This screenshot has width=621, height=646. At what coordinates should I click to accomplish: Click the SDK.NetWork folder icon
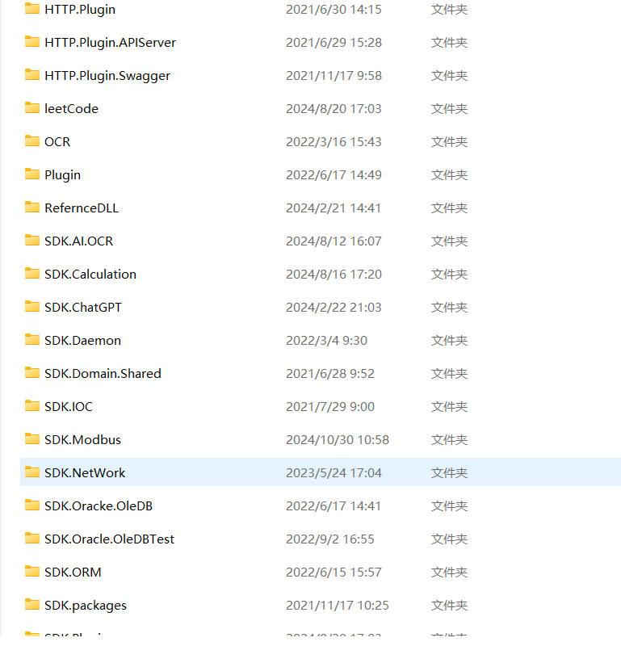(32, 472)
